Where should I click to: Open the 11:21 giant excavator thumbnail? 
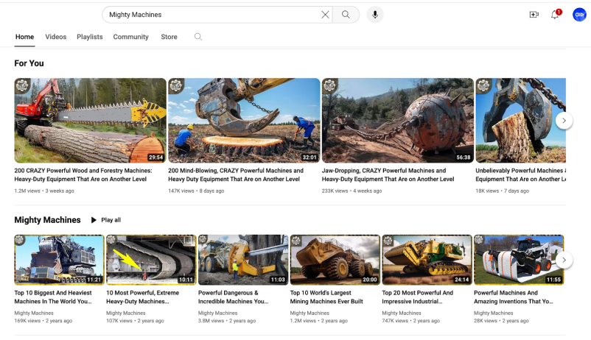[x=59, y=260]
